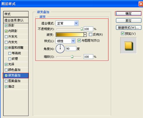This screenshot has height=118, width=143.
Task: Select the 内阴影 style row label
Action: [x=13, y=31]
